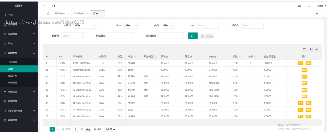
Task: Click the 24.5900 current price cell
Action: (x=218, y=70)
